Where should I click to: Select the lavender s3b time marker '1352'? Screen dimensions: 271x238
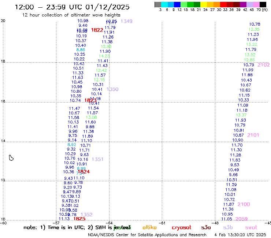click(86, 215)
